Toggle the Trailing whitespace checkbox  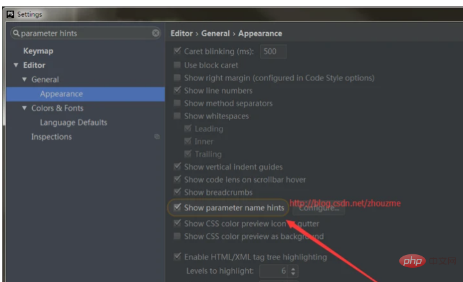point(188,154)
